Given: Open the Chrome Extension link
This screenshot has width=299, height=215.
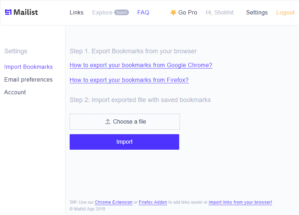Looking at the screenshot, I should click(113, 202).
